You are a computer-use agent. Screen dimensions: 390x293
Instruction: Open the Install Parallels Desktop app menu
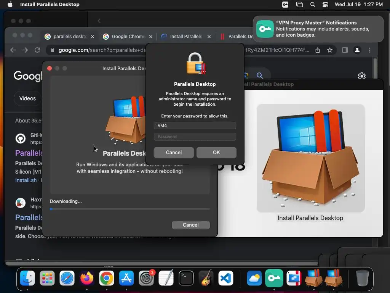50,5
